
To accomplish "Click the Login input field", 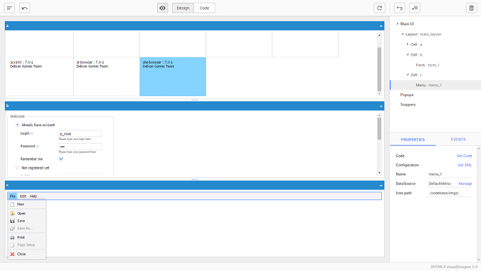I will (x=79, y=133).
